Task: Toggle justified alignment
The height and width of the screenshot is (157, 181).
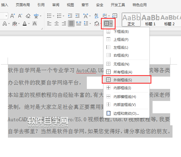Action: pyautogui.click(x=71, y=23)
